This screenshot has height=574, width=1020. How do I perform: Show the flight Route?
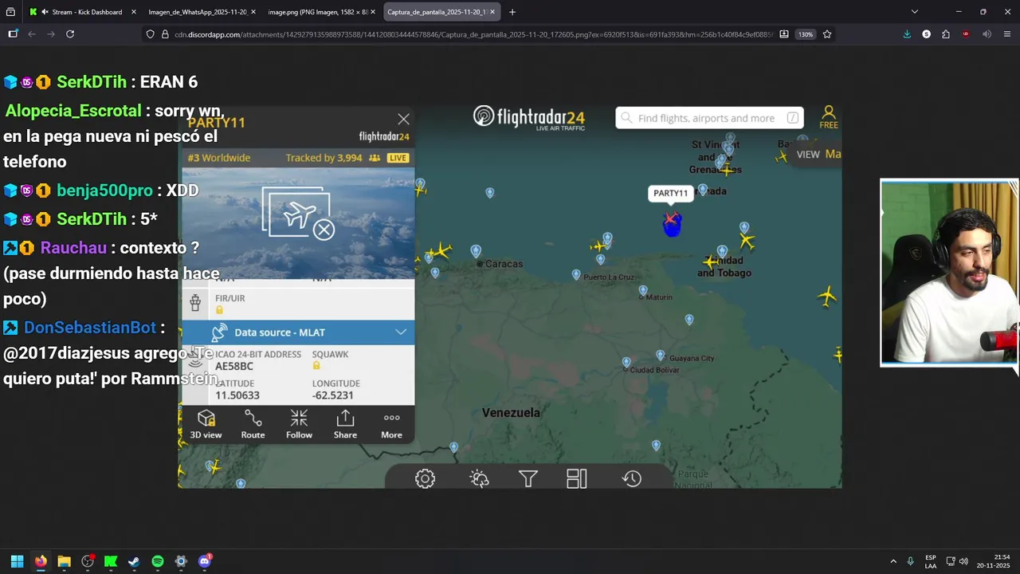(253, 425)
